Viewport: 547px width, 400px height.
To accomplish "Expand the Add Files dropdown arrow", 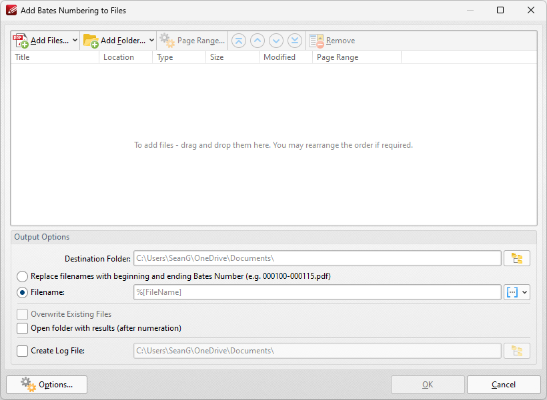I will [x=75, y=41].
